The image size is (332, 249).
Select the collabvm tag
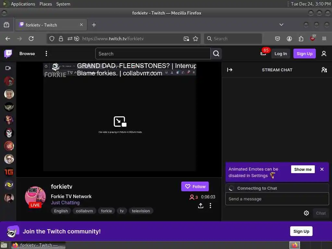click(x=84, y=211)
